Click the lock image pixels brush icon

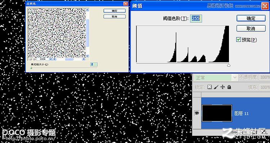pos(216,87)
